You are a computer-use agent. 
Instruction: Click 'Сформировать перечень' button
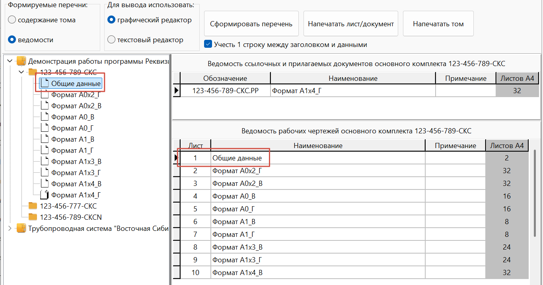point(251,24)
